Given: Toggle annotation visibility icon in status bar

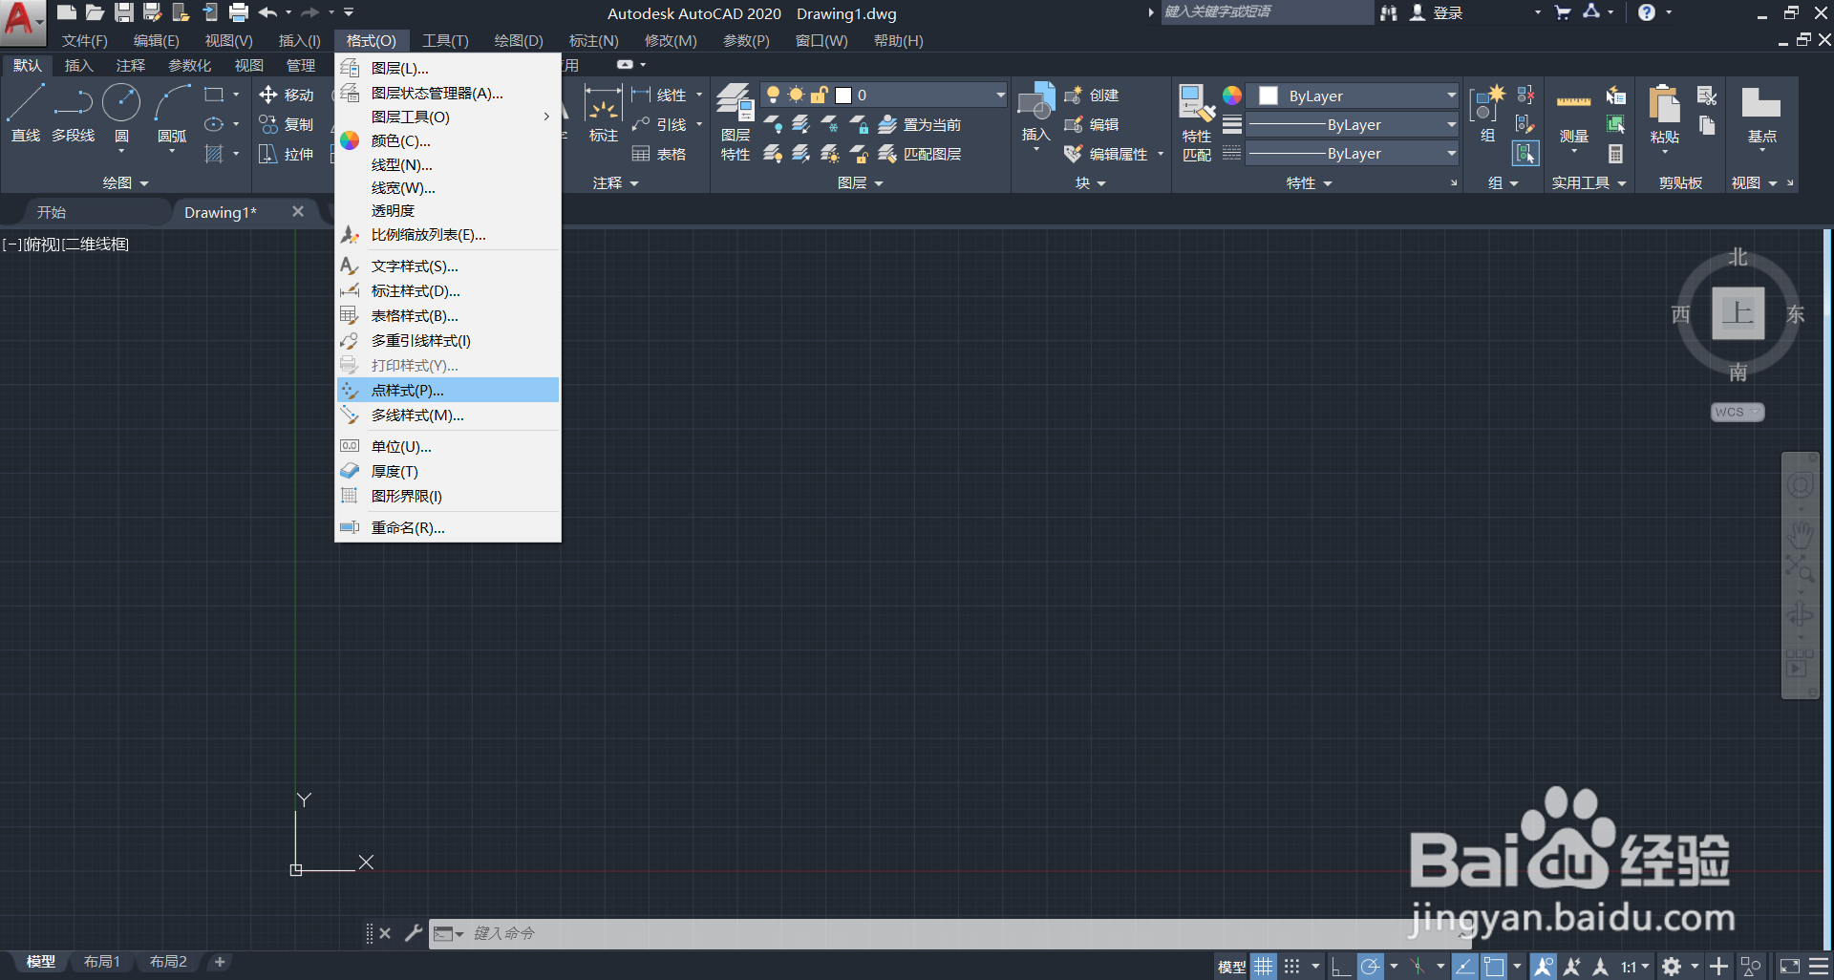Looking at the screenshot, I should (1543, 967).
